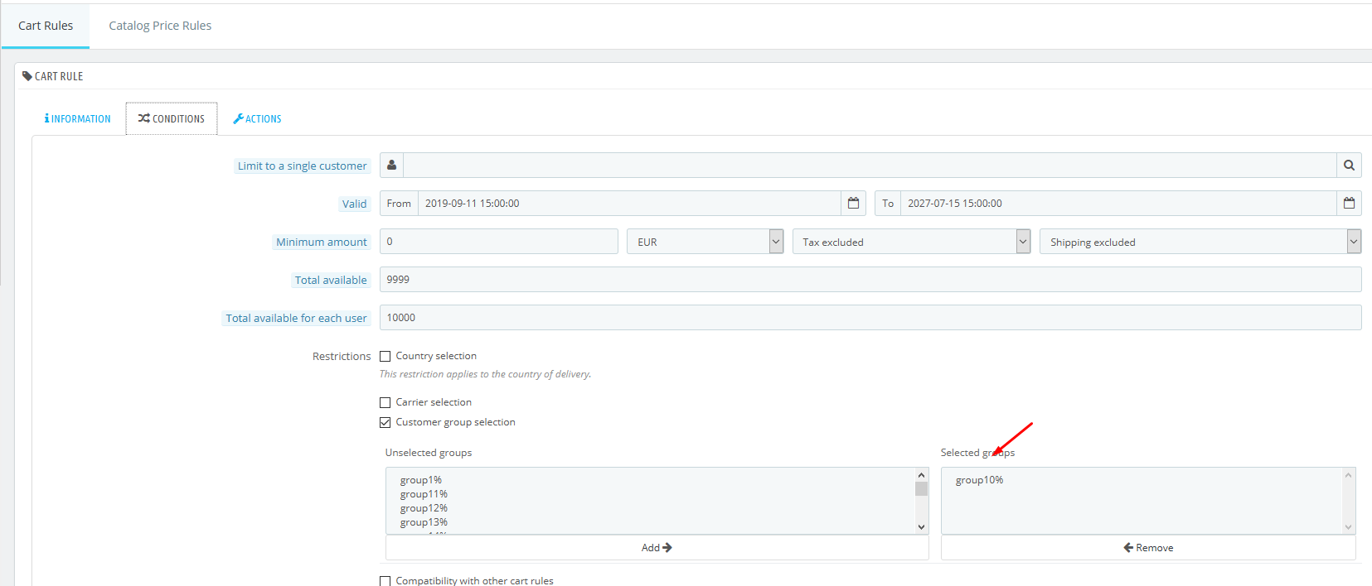Click the Valid To date field

(1118, 204)
